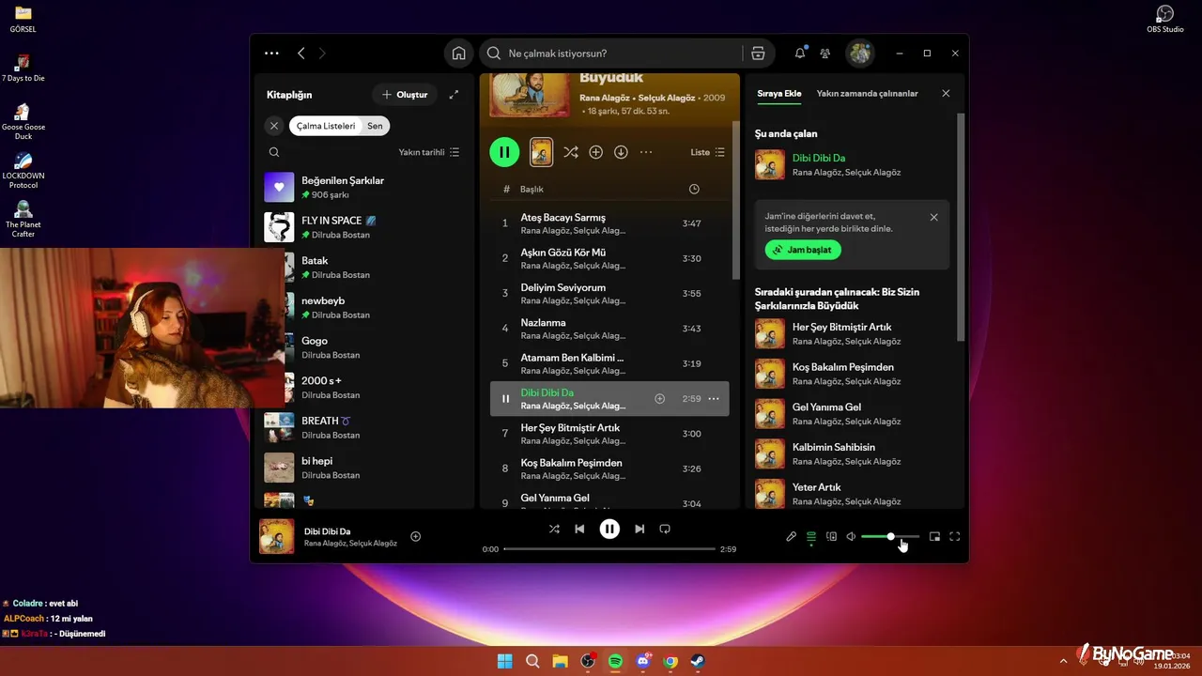Mute the volume speaker icon
The width and height of the screenshot is (1202, 676).
point(851,537)
